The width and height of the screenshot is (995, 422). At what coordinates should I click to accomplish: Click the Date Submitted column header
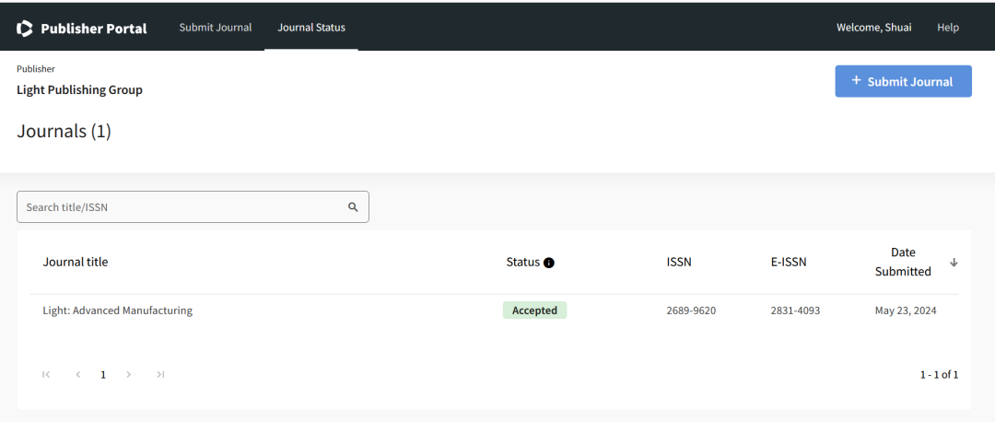(903, 262)
